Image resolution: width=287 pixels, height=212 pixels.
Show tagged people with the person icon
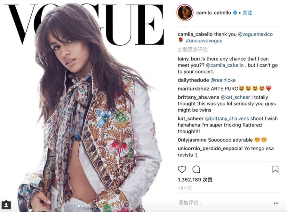coord(6,205)
